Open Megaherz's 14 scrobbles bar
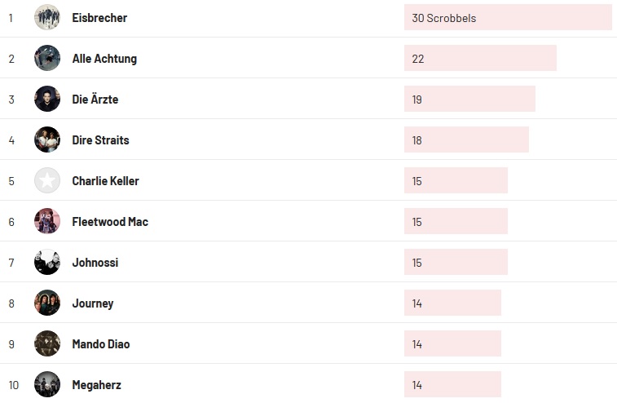 pyautogui.click(x=452, y=385)
